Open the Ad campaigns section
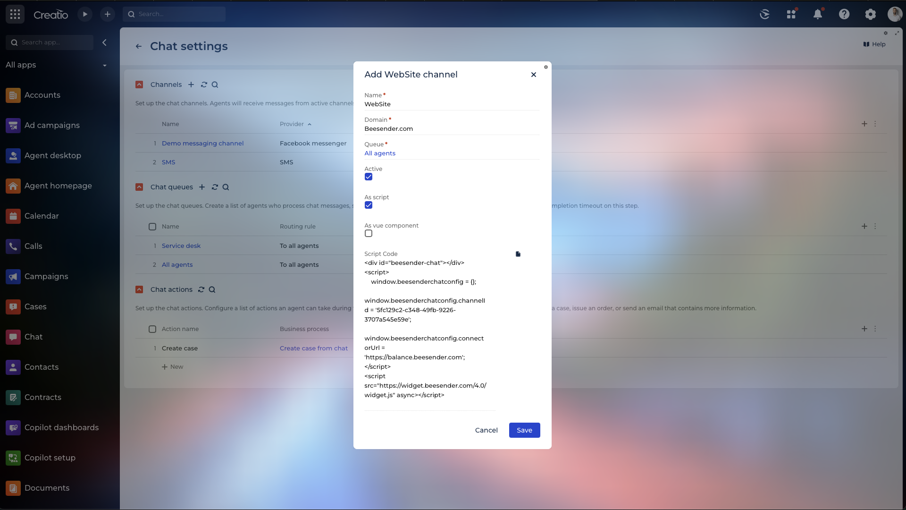906x510 pixels. (x=52, y=126)
